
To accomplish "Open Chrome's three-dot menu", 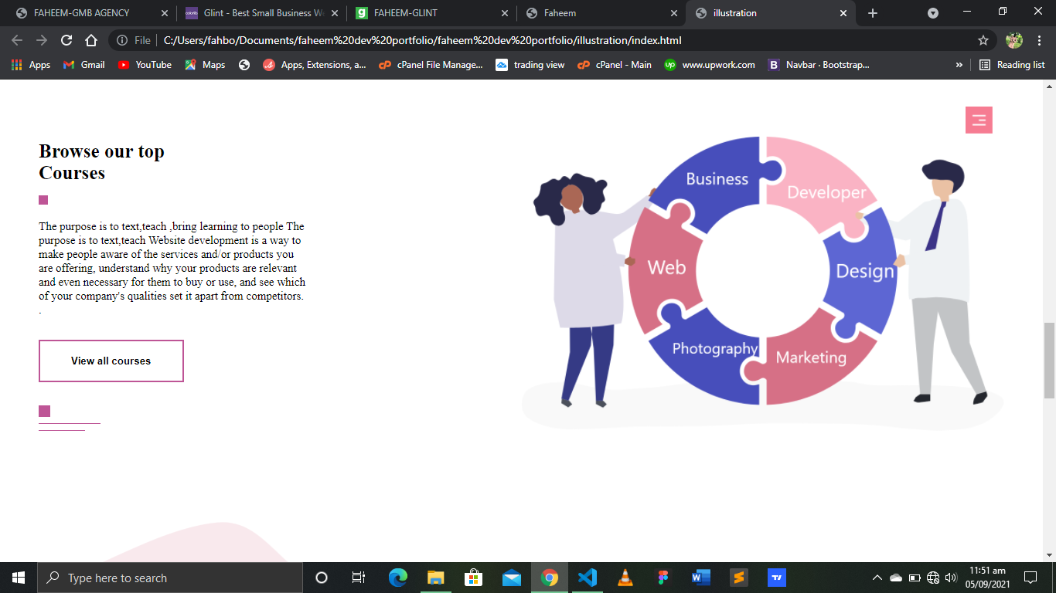I will pos(1040,40).
